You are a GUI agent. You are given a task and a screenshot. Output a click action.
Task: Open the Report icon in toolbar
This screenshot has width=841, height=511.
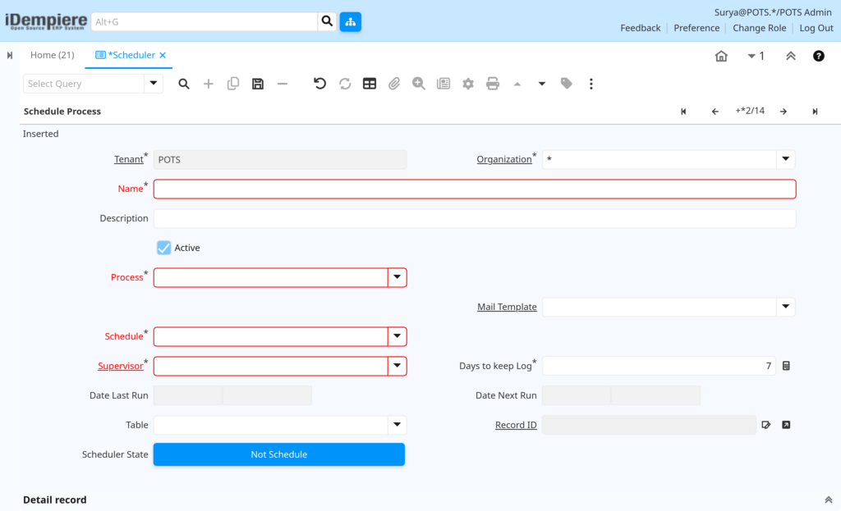coord(443,84)
